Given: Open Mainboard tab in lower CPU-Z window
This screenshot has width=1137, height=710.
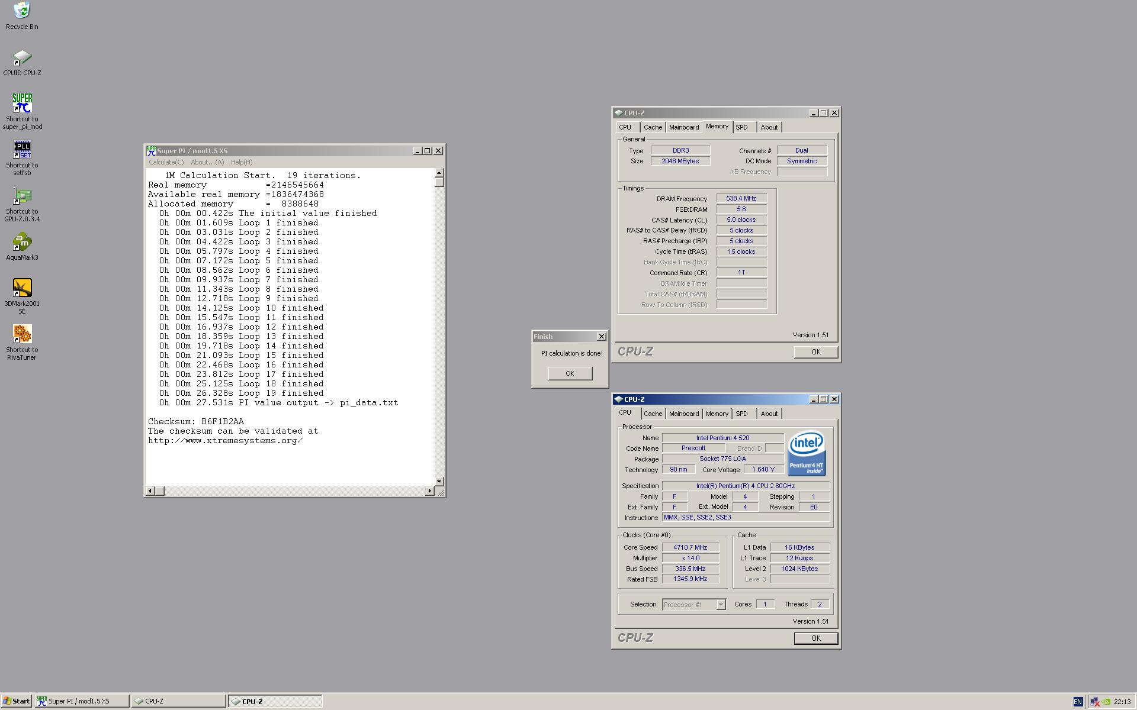Looking at the screenshot, I should (x=684, y=414).
